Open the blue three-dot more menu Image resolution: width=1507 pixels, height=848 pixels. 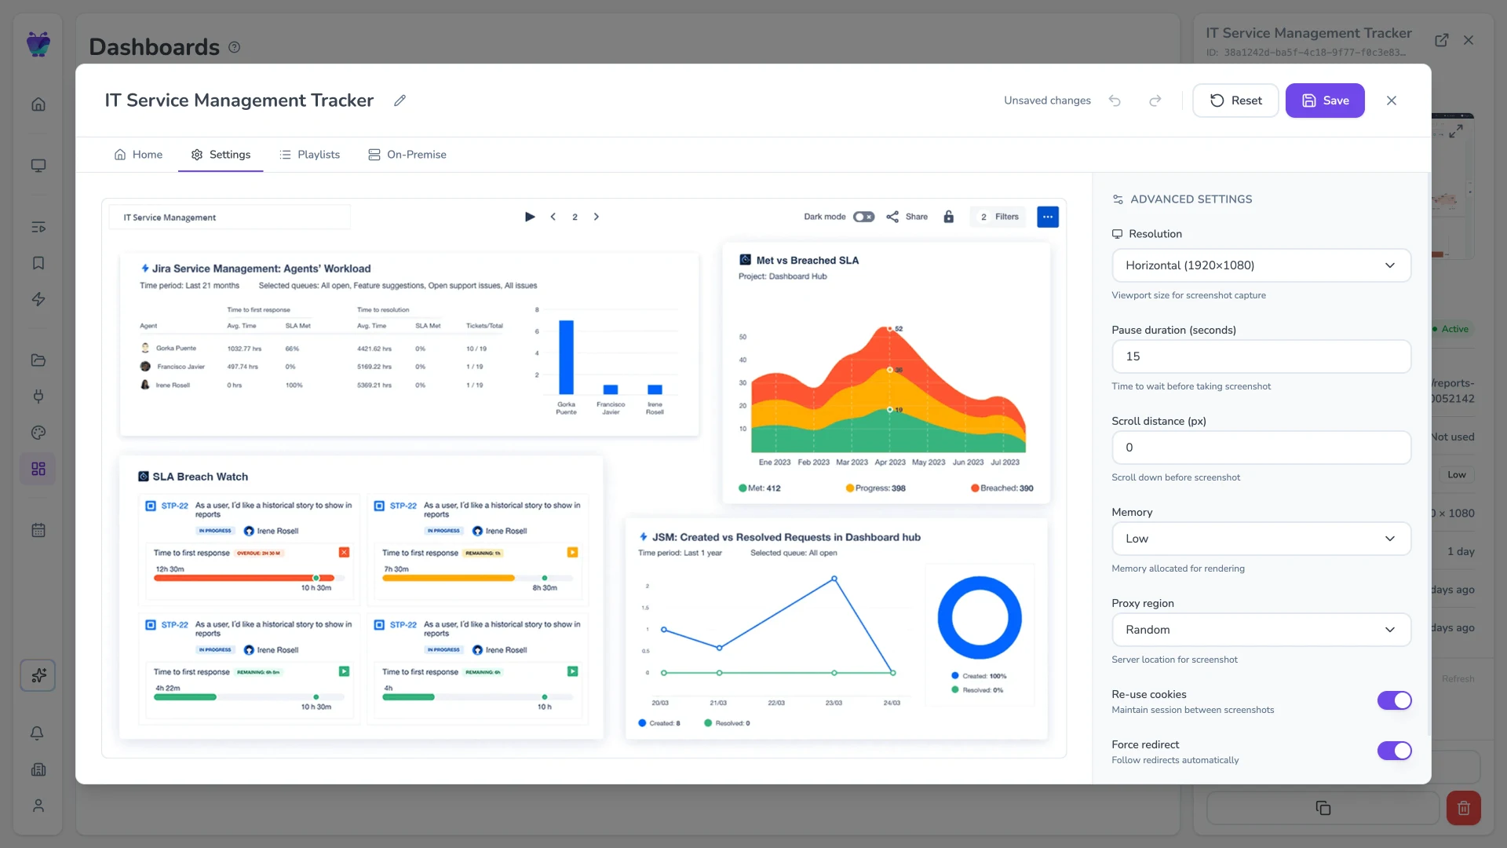pyautogui.click(x=1048, y=217)
